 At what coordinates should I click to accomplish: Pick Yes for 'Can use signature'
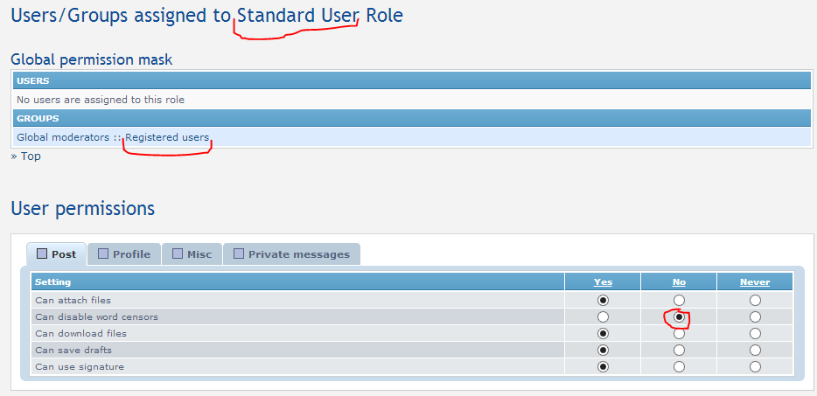(603, 367)
